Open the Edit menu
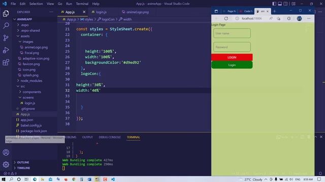 [22, 4]
